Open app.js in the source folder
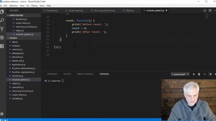This screenshot has height=121, width=216. [24, 42]
